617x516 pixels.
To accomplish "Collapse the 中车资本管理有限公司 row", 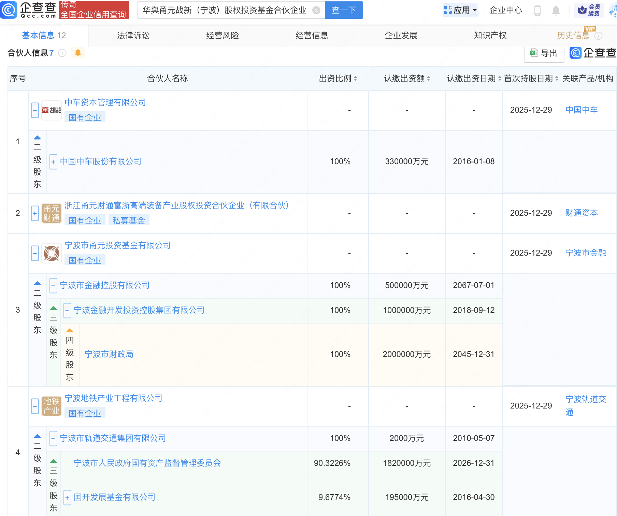I will [x=35, y=110].
